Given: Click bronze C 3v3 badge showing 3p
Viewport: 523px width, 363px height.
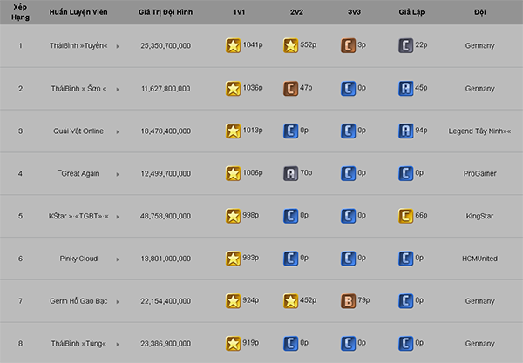Looking at the screenshot, I should pyautogui.click(x=348, y=46).
